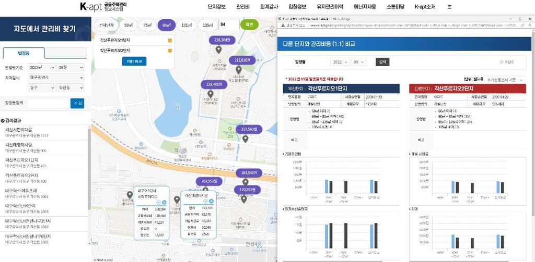Click the 법정동검색 text input field
Screen dimensions: 535x262
click(x=49, y=103)
